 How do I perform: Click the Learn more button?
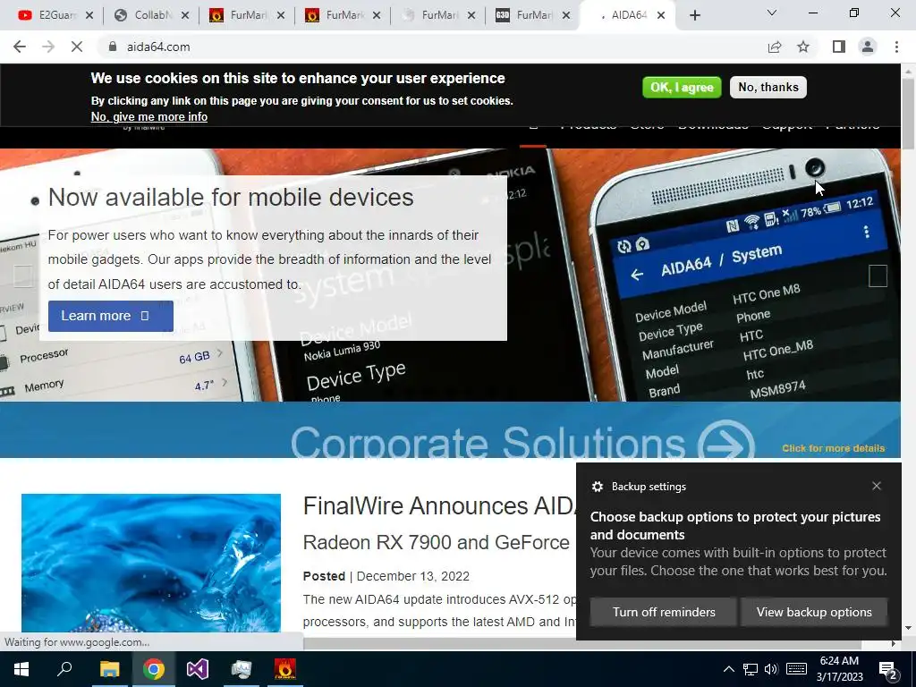click(x=110, y=316)
